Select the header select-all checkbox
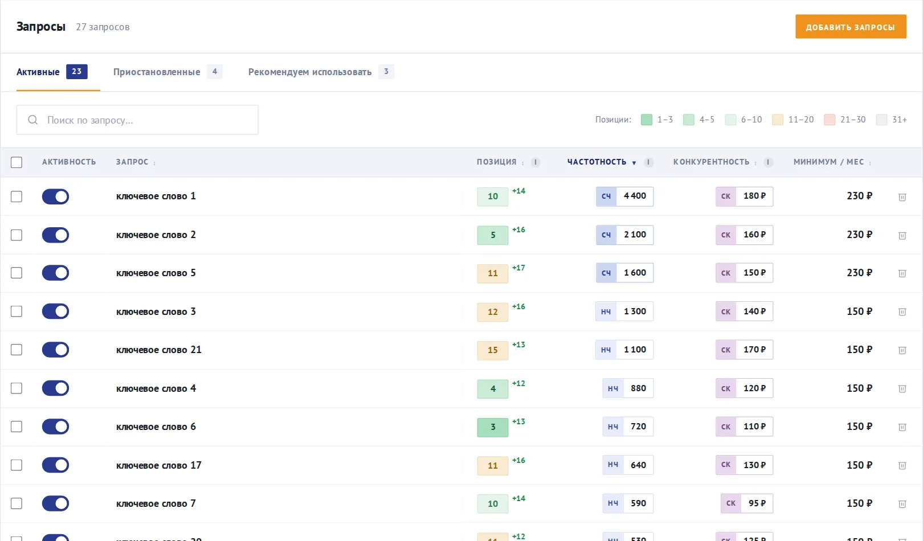923x541 pixels. 17,162
